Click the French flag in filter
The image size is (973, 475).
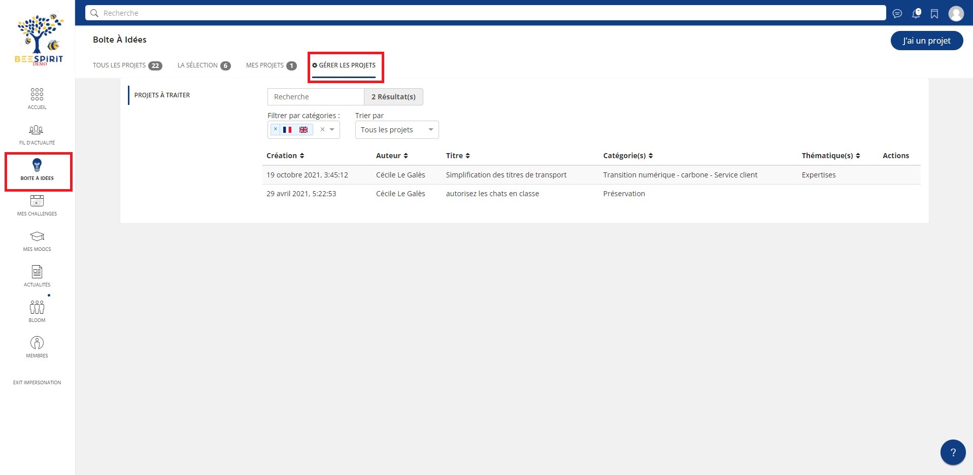coord(287,130)
